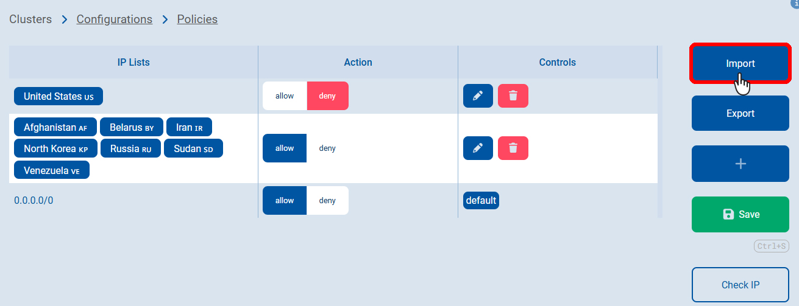Delete the United States policy row

[513, 96]
